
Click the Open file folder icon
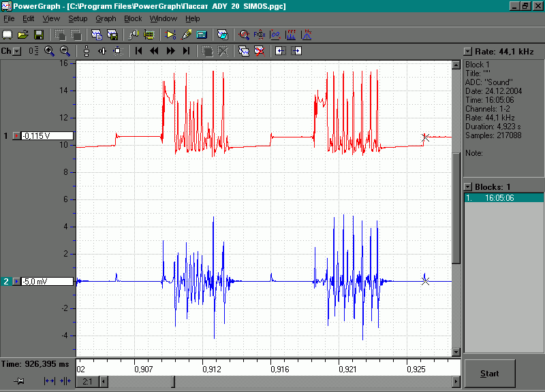[23, 35]
